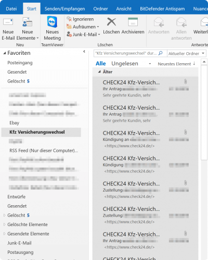Open the Ansicht ribbon tab
The image size is (208, 260).
tap(124, 9)
